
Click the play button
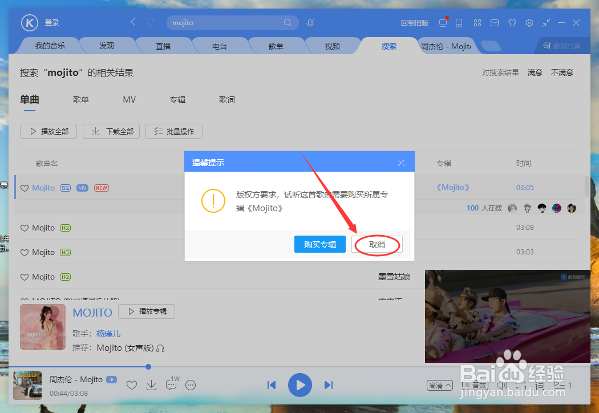(300, 385)
